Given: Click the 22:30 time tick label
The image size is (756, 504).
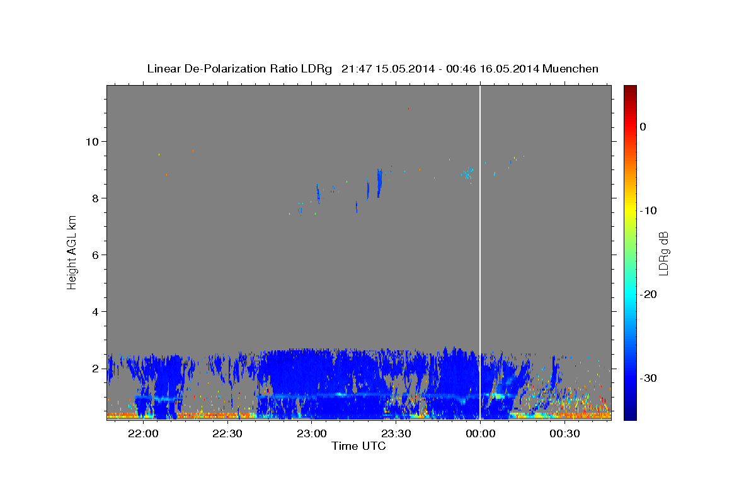Looking at the screenshot, I should click(x=227, y=434).
